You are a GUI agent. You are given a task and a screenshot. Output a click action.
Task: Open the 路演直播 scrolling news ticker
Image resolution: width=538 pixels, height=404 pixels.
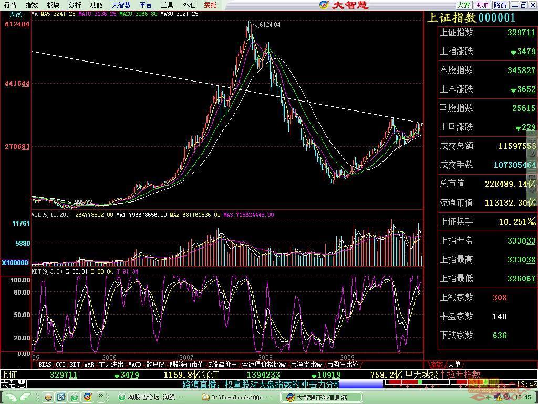click(x=261, y=383)
